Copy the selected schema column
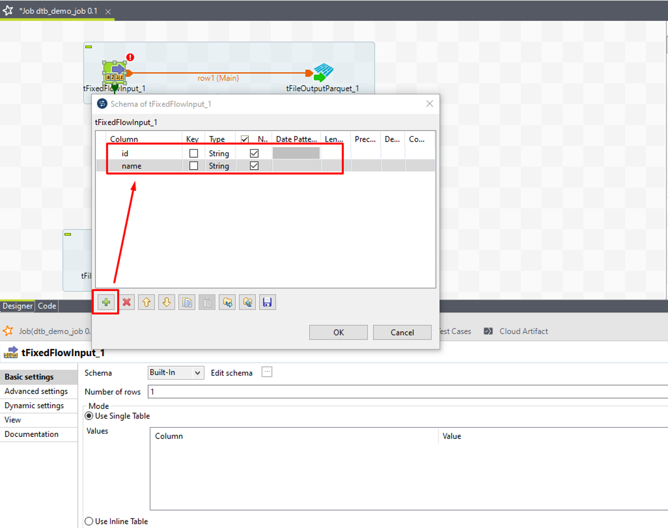Screen dimensions: 668x528 (187, 302)
